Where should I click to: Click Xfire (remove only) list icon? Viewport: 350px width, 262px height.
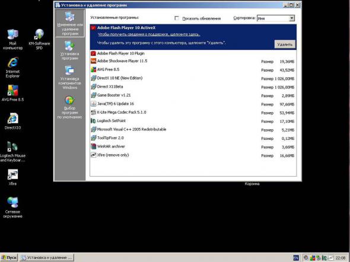[x=93, y=155]
